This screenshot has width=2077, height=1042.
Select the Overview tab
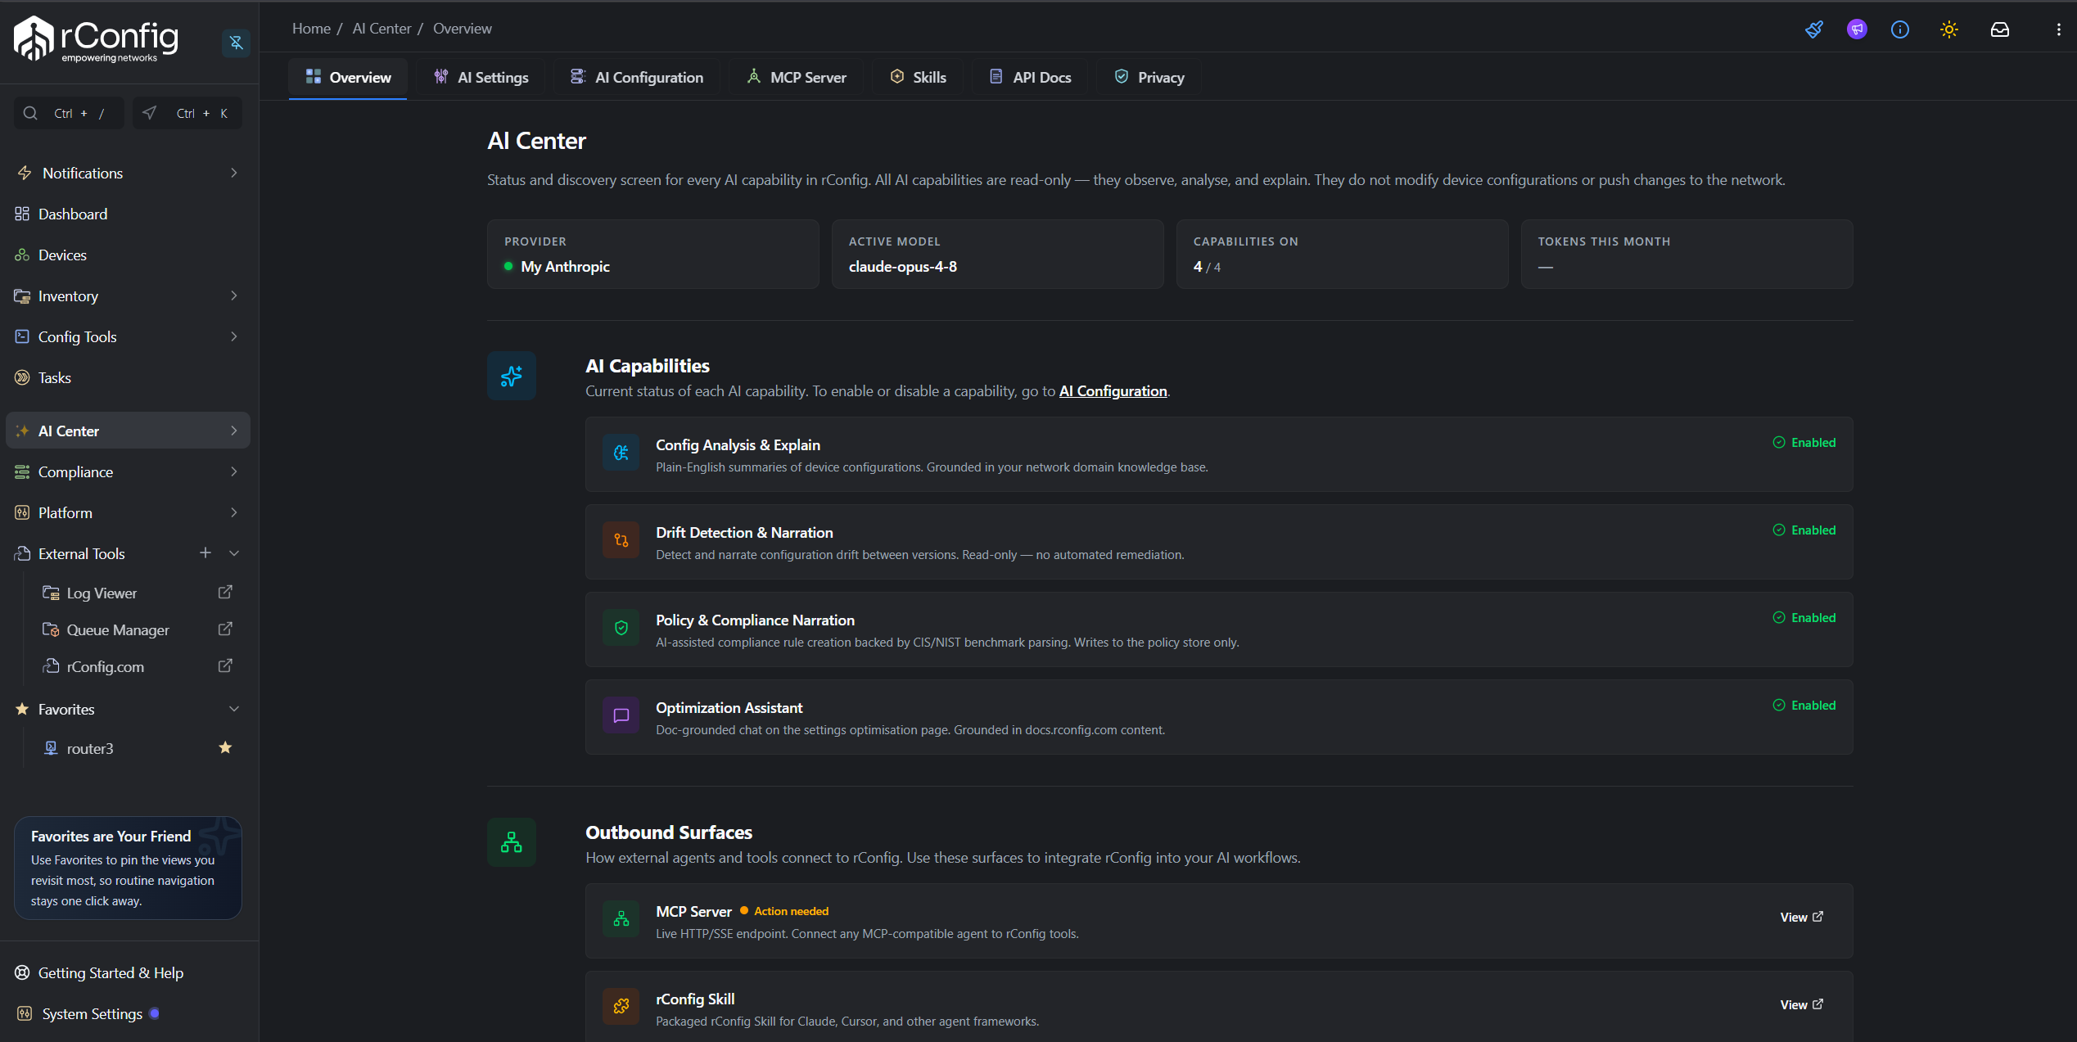[x=348, y=78]
